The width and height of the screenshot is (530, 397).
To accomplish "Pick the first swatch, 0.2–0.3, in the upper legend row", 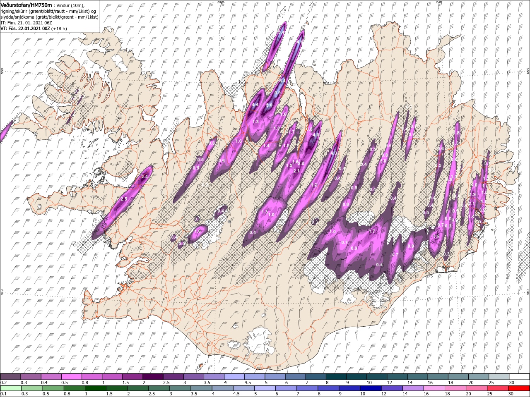I will pos(11,377).
